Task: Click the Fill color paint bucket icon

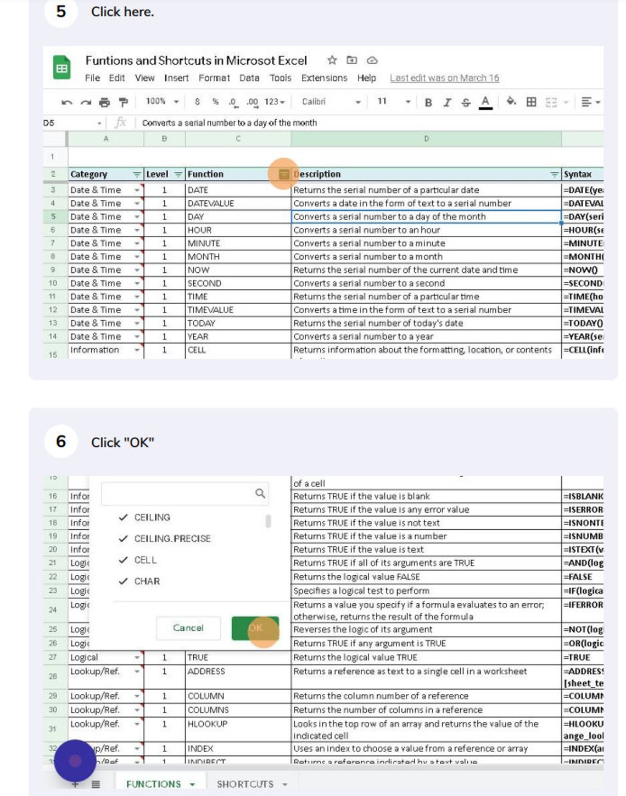Action: tap(510, 101)
